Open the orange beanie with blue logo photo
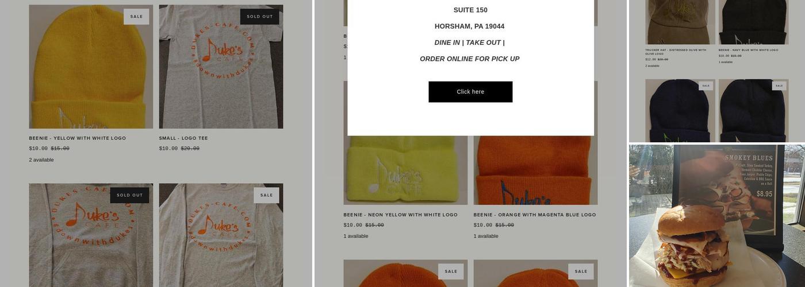 535,170
